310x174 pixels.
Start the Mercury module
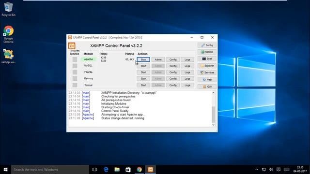(x=143, y=78)
